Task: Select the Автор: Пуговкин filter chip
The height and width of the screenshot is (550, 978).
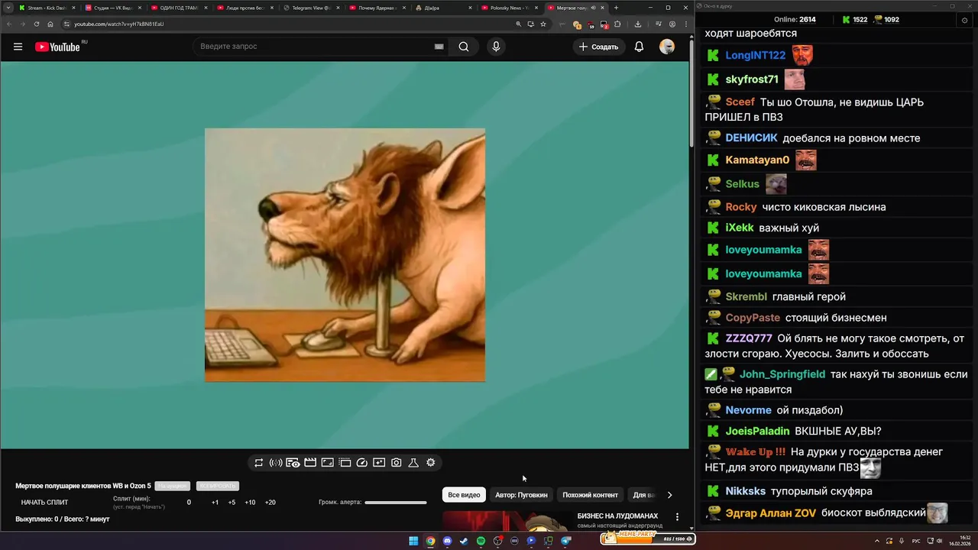Action: tap(521, 495)
